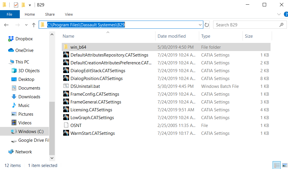
Task: Click the File folder type cell
Action: [x=211, y=47]
